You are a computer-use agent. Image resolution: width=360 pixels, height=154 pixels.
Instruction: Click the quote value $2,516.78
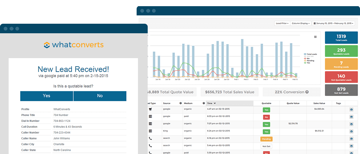click(x=293, y=124)
